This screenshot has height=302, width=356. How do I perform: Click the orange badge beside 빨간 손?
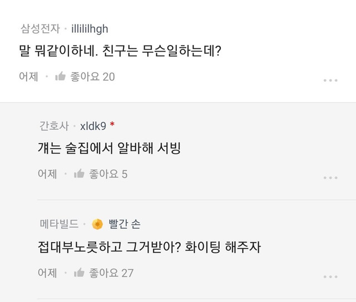tap(97, 224)
